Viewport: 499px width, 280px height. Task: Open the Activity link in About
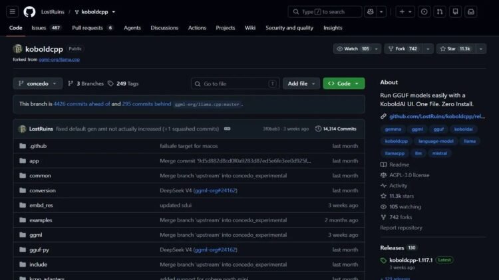coord(394,186)
